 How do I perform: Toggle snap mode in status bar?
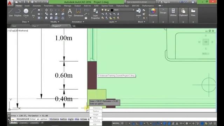126,123
